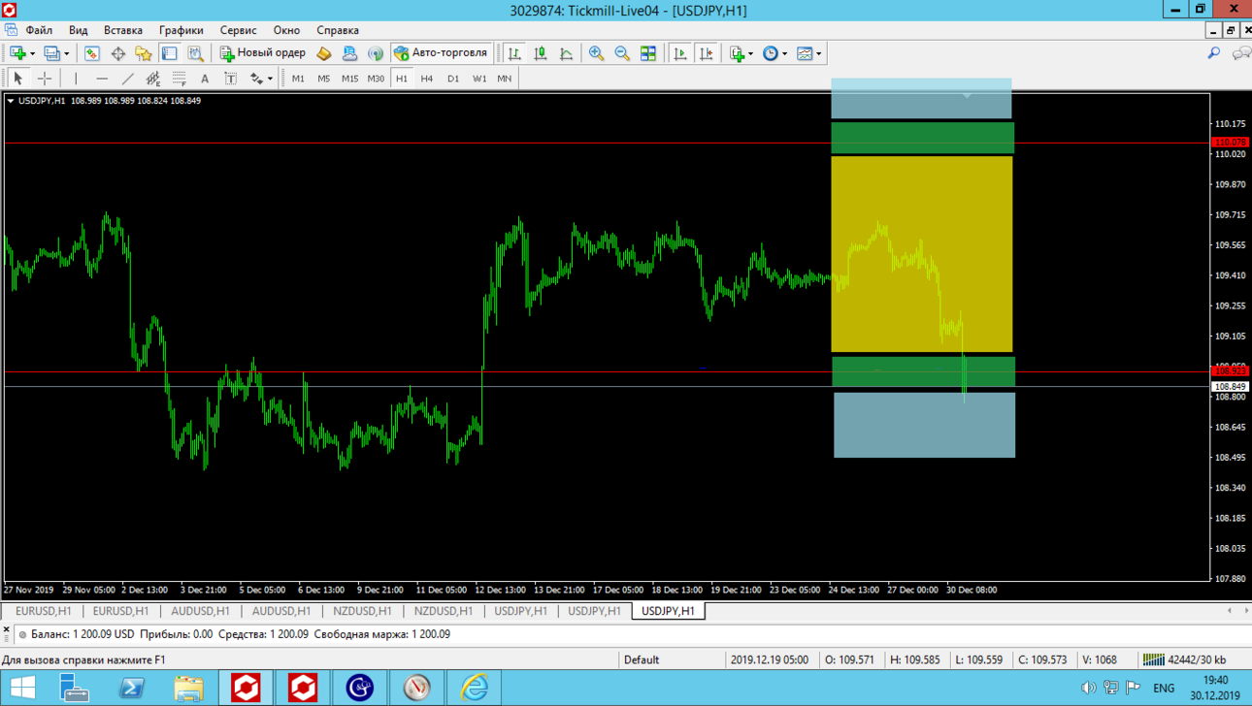1252x706 pixels.
Task: Open Internet Explorer from the taskbar
Action: click(x=475, y=688)
